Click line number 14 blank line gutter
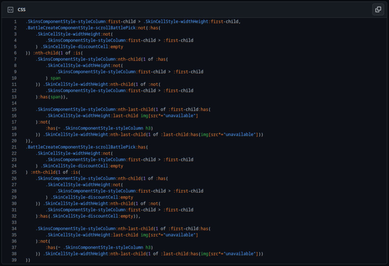The image size is (389, 266). point(14,103)
